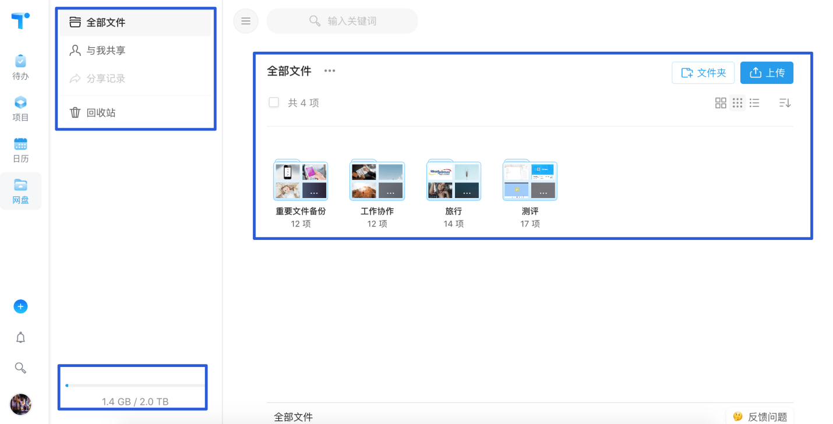
Task: Open the 待办 to-do section
Action: tap(20, 67)
